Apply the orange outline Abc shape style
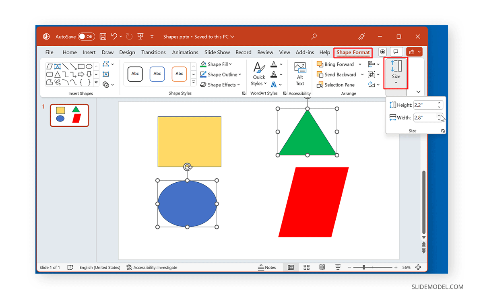This screenshot has width=483, height=299. point(180,74)
